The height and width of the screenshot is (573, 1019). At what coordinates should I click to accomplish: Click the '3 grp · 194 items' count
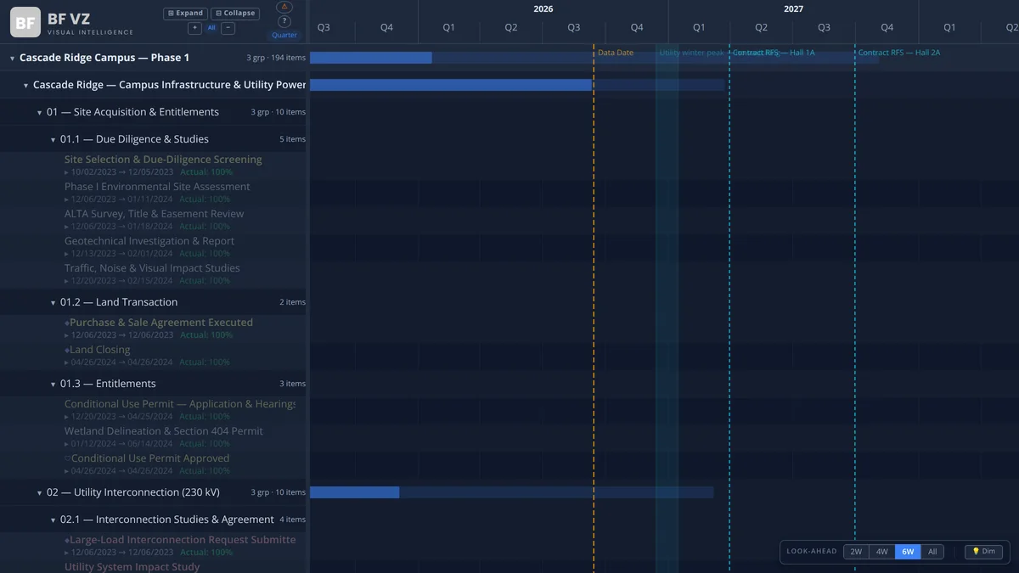[276, 58]
